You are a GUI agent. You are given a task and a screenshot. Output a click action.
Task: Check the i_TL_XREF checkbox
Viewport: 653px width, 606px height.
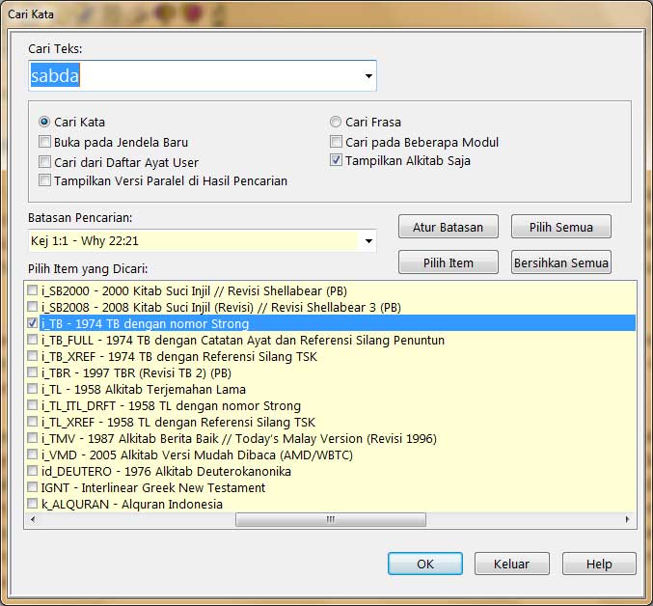[32, 421]
